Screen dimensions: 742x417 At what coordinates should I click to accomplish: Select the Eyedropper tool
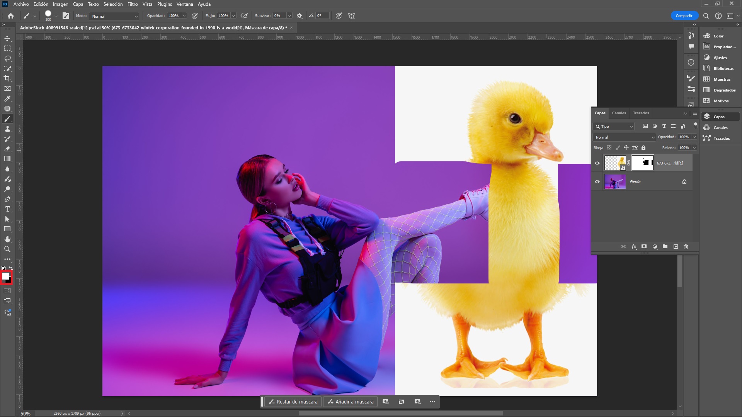[7, 98]
